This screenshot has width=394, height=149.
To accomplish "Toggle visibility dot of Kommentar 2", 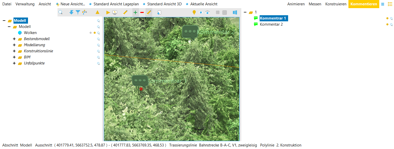I will 387,24.
